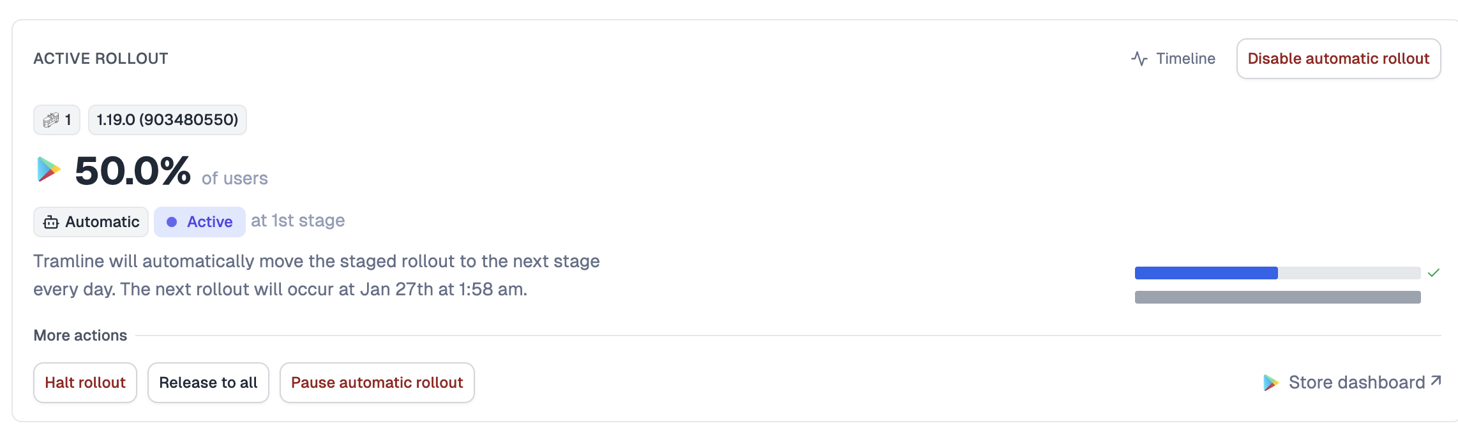This screenshot has height=435, width=1458.
Task: Click the More actions section label
Action: pos(80,335)
